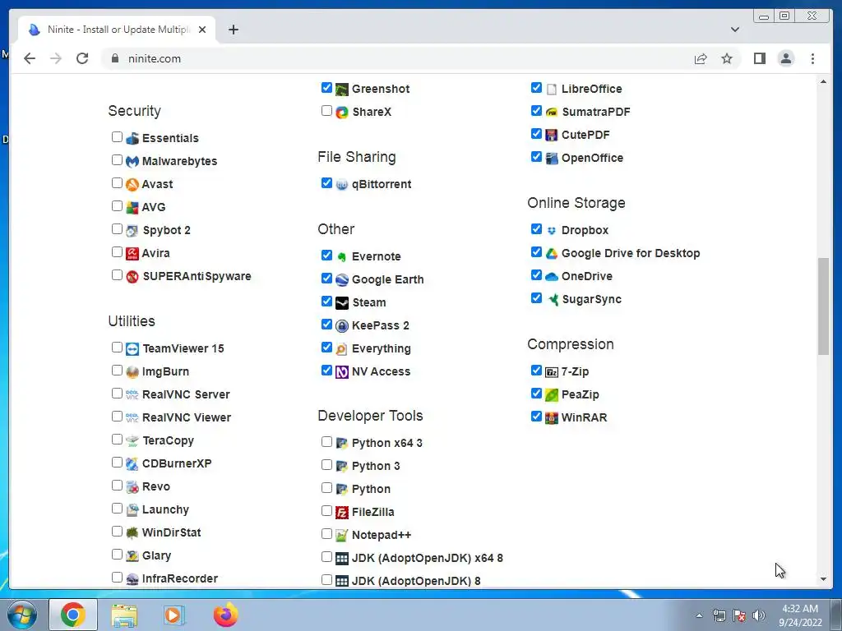
Task: Click the Everything label text
Action: pyautogui.click(x=382, y=348)
